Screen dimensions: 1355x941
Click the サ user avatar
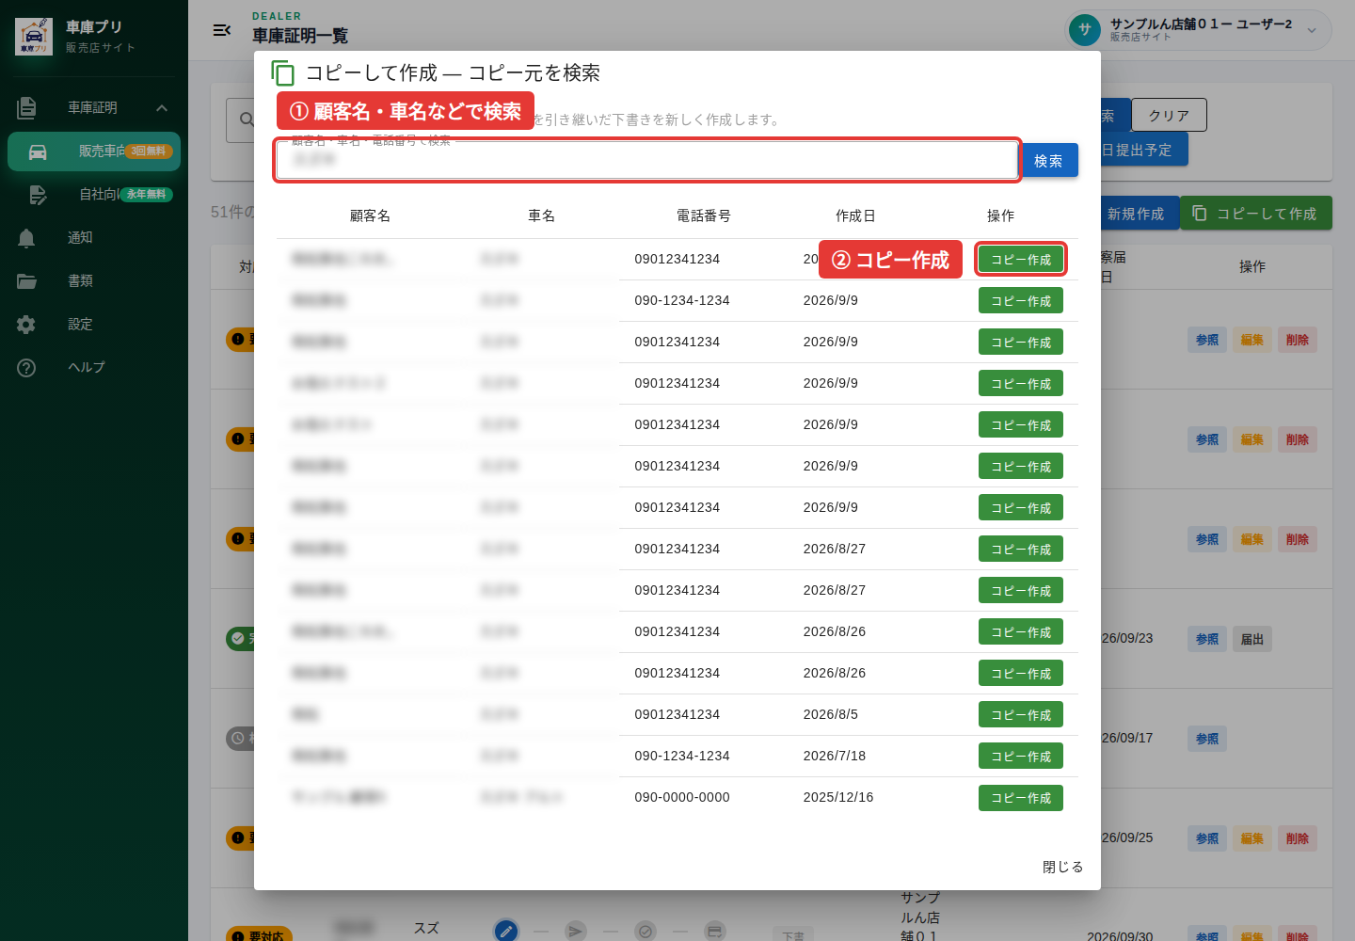[x=1085, y=29]
